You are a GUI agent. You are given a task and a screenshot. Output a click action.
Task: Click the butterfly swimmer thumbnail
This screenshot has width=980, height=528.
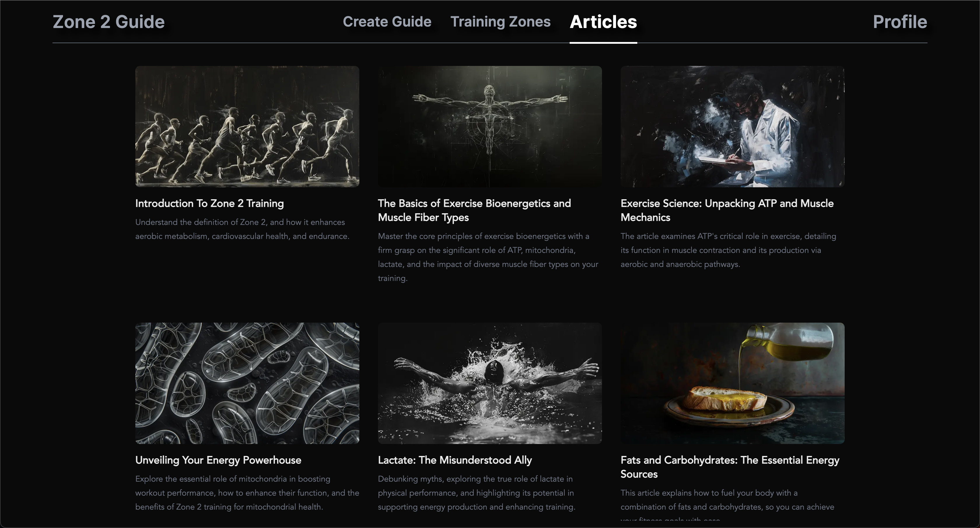[490, 383]
